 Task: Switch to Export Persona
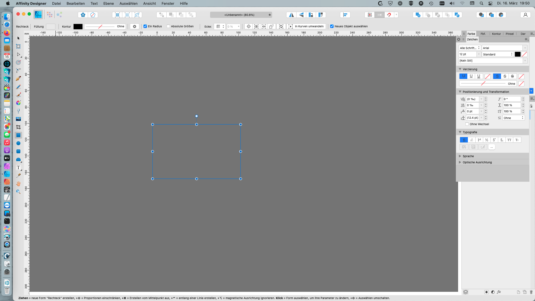click(59, 15)
